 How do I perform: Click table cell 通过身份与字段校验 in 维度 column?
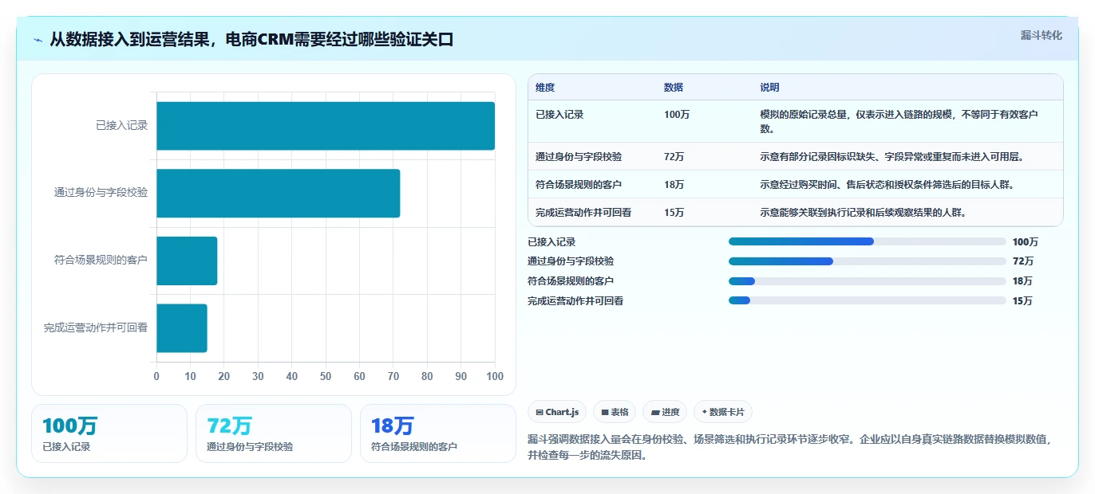[579, 157]
